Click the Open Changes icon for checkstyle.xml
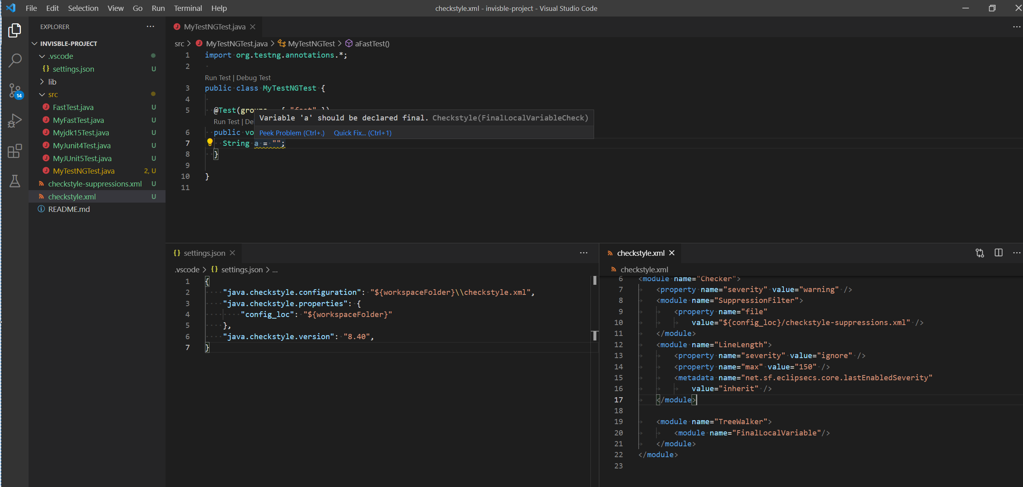The height and width of the screenshot is (487, 1023). 980,253
